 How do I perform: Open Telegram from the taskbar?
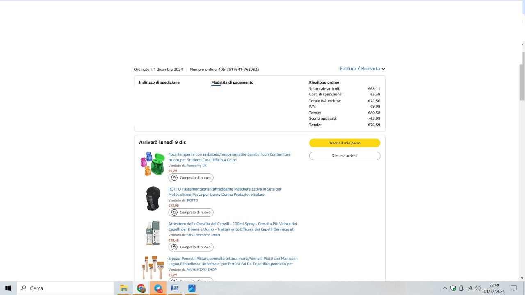point(158,288)
